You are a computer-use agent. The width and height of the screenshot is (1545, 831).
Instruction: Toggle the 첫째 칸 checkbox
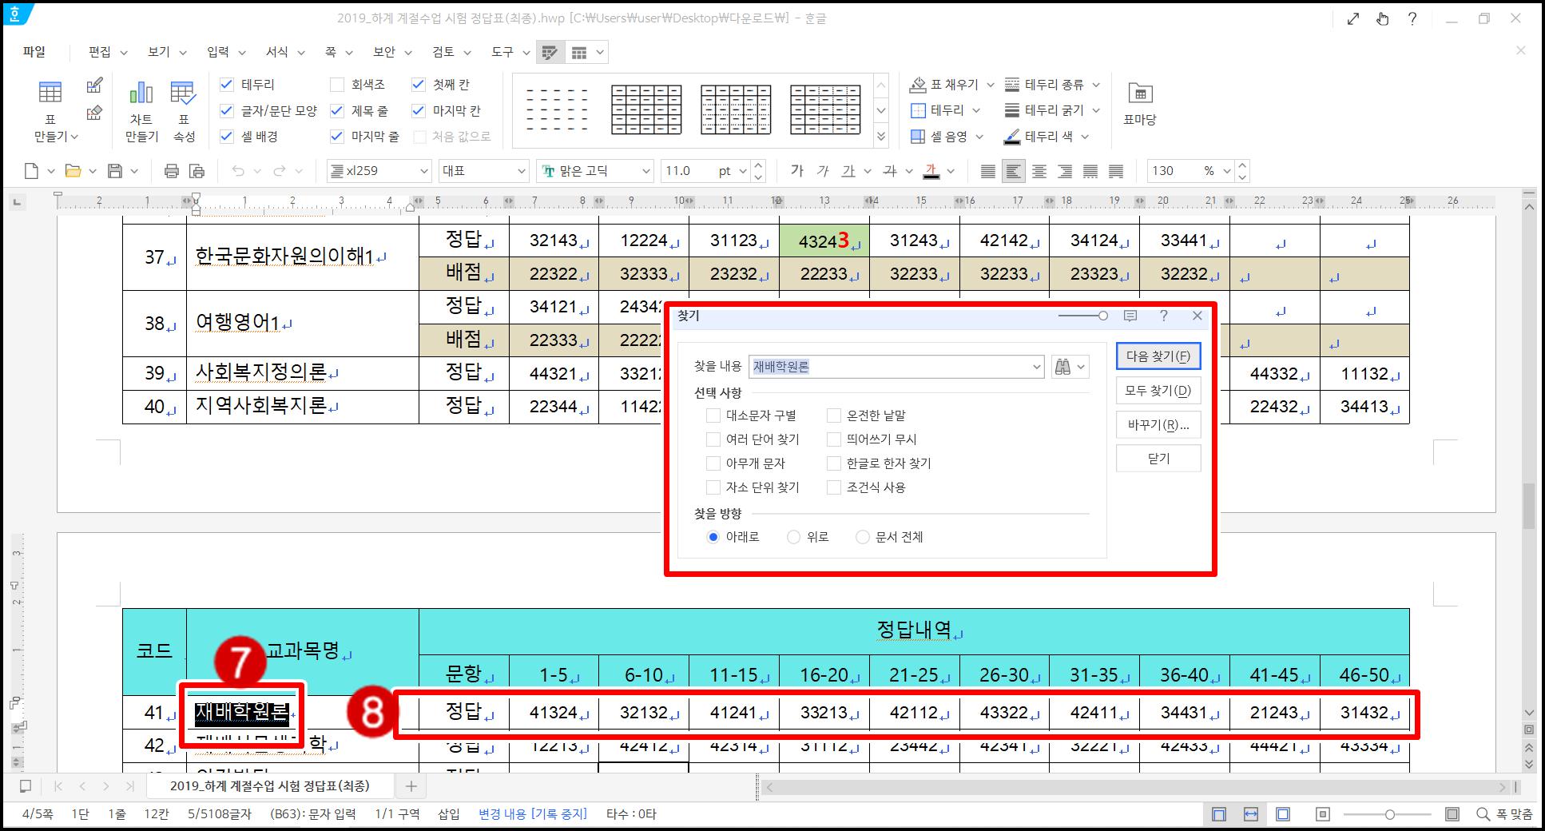(419, 85)
